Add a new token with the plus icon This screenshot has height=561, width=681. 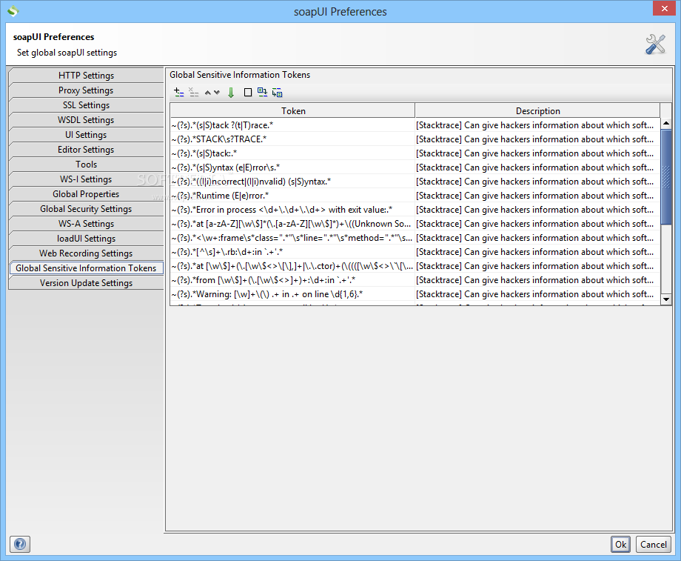(x=178, y=92)
